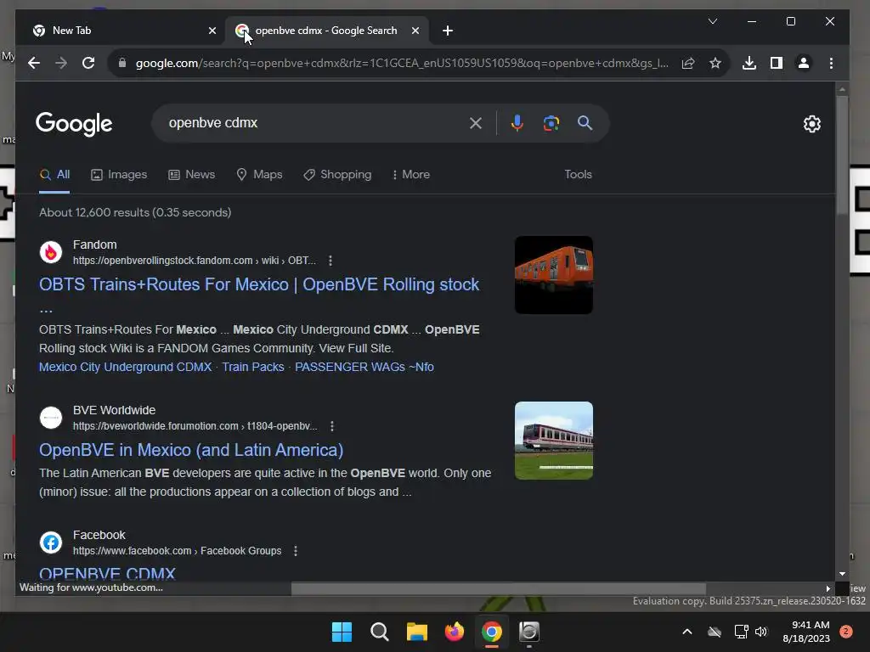Open Google quick settings gear

[x=811, y=124]
